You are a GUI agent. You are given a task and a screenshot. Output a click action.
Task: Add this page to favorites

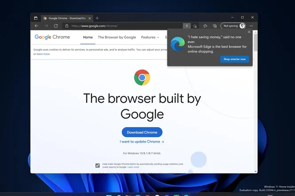click(195, 26)
